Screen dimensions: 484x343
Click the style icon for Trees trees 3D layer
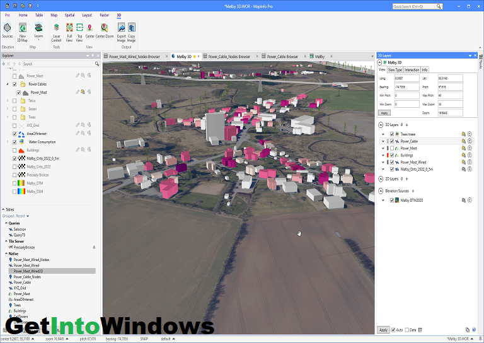click(463, 134)
